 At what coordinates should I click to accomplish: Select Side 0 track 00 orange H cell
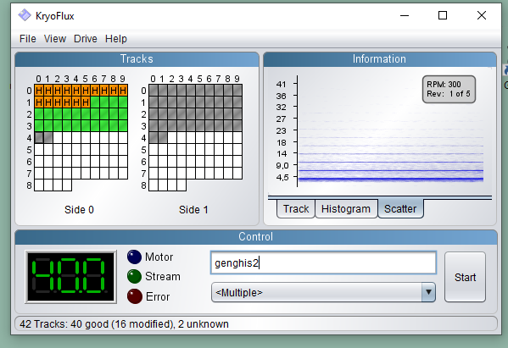(39, 91)
